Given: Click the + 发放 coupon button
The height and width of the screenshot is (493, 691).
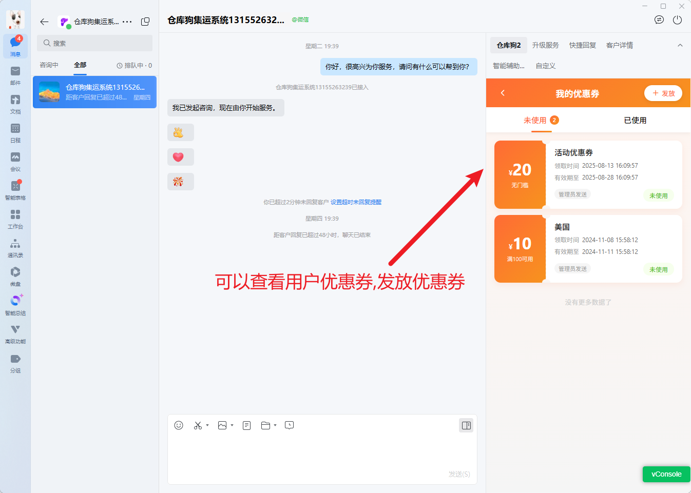Looking at the screenshot, I should pos(663,93).
